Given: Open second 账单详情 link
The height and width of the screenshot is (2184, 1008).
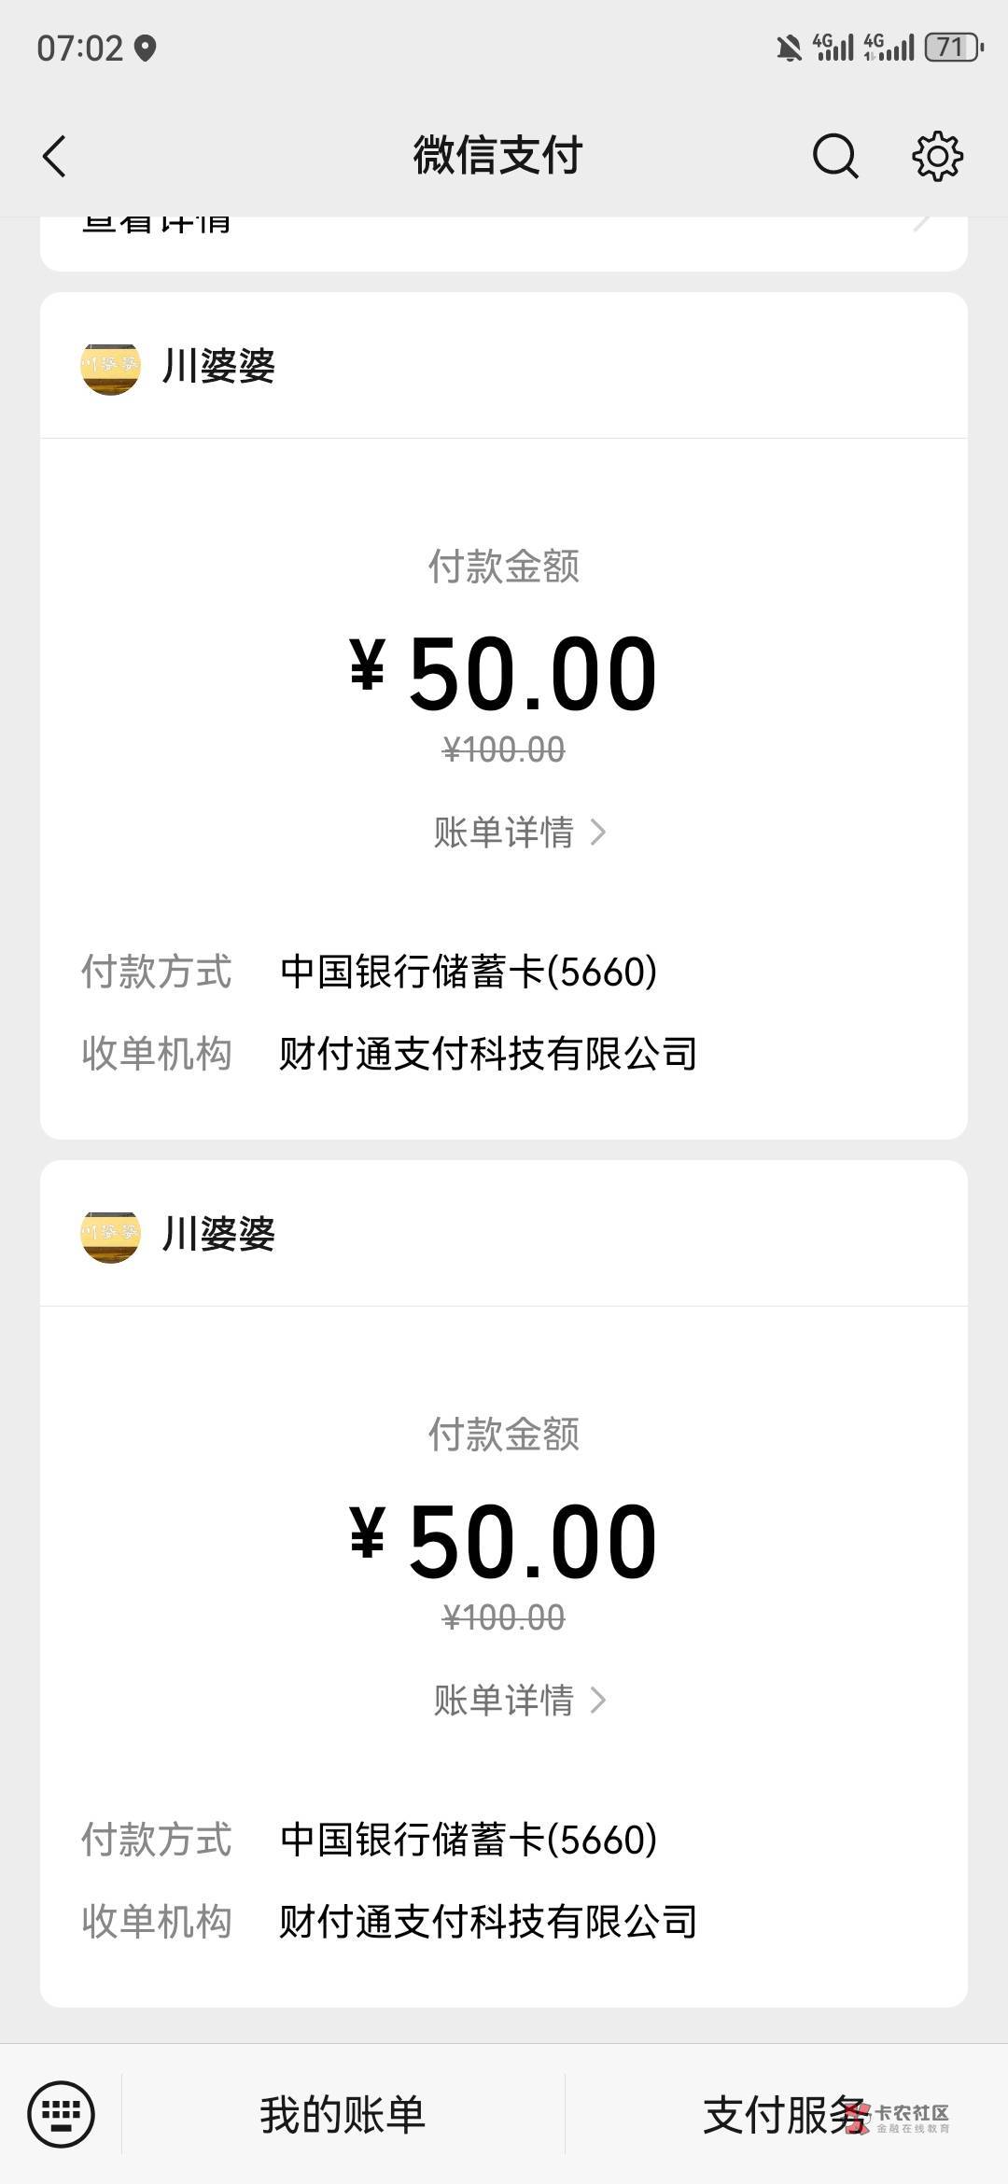Looking at the screenshot, I should (x=504, y=1701).
